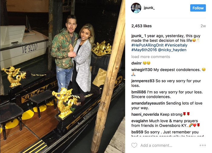The image size is (212, 153).
Task: Open the #May6th2016 hashtag
Action: [x=144, y=50]
